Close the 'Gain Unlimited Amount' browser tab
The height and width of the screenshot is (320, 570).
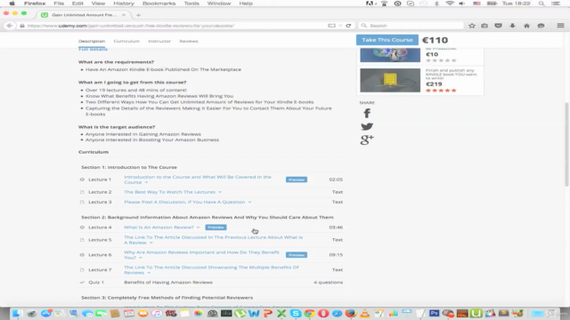click(x=124, y=15)
